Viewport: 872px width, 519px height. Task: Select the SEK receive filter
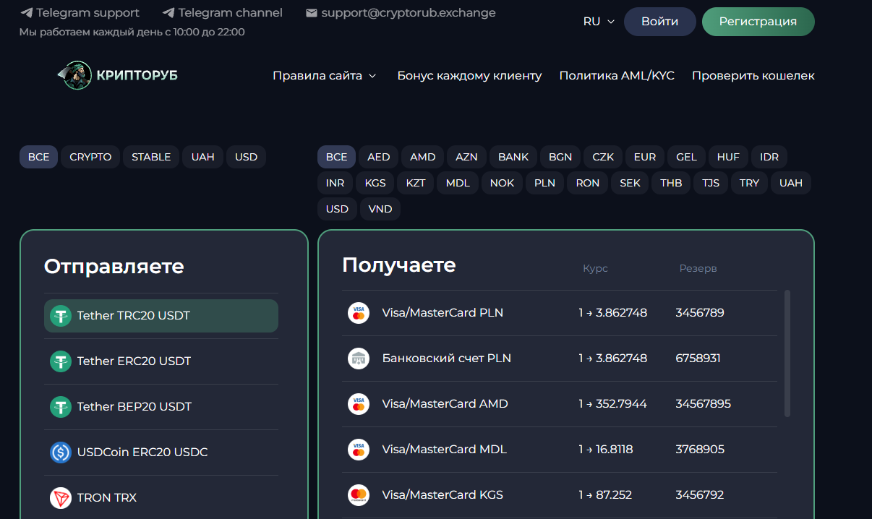pos(631,183)
